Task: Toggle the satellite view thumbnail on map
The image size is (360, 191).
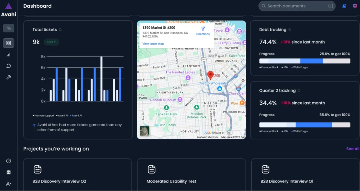Action: [144, 131]
